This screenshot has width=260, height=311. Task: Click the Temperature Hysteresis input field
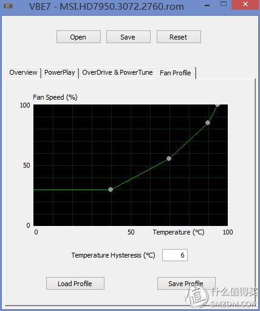click(x=175, y=255)
